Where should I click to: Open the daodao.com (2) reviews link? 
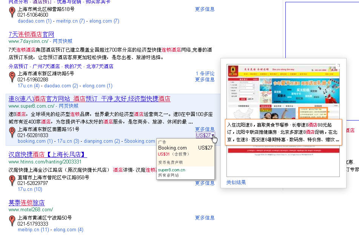[61, 86]
